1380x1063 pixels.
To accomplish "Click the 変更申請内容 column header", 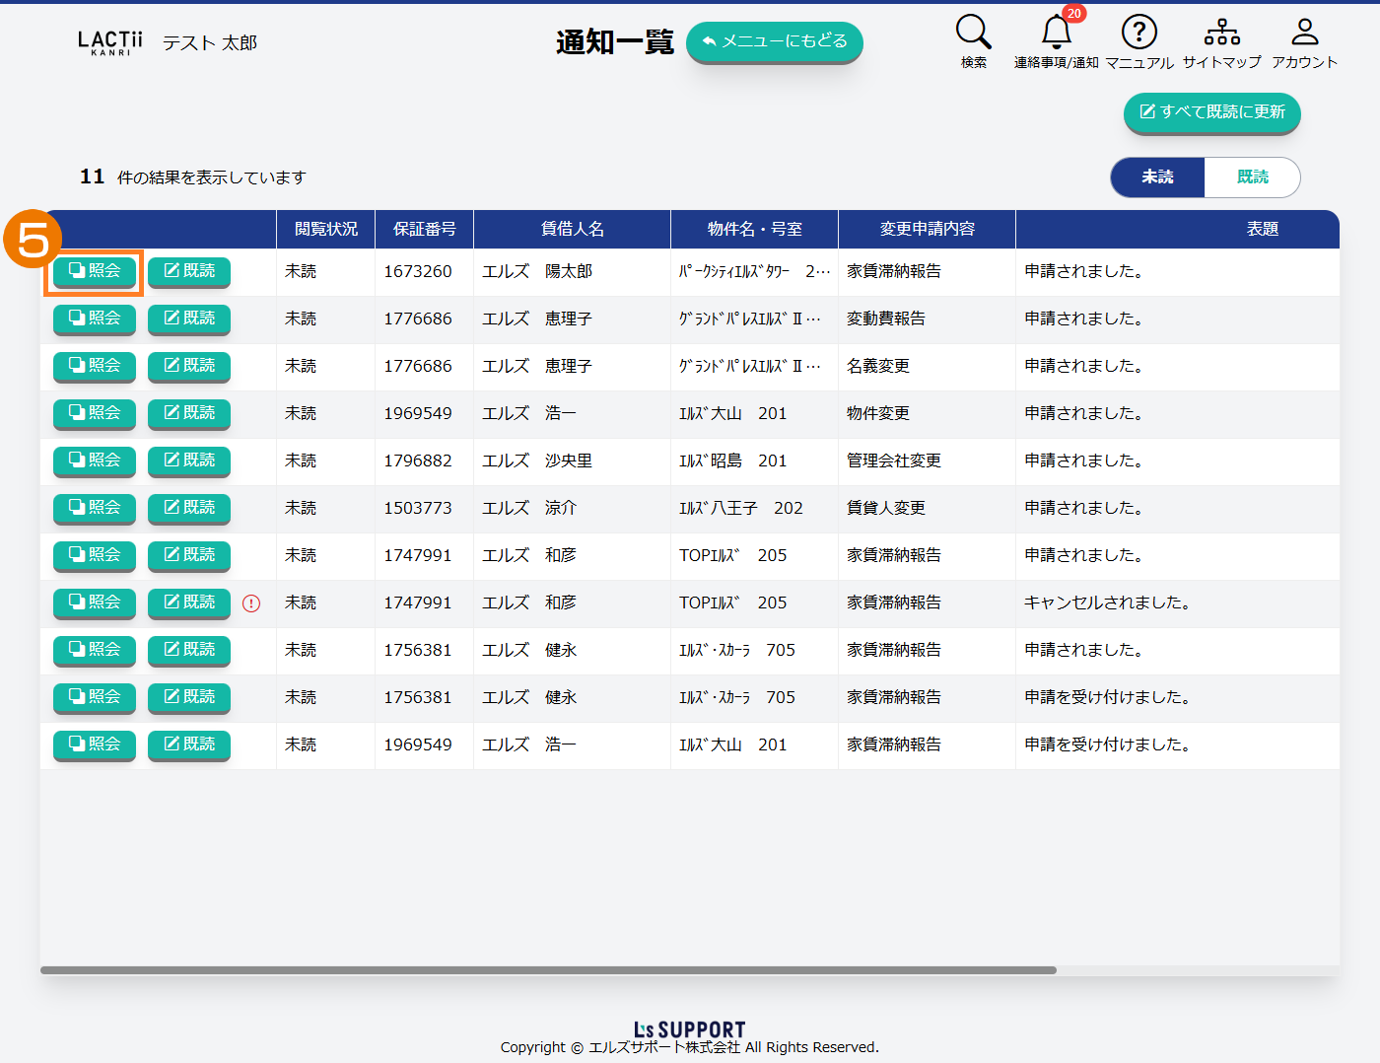I will coord(927,229).
